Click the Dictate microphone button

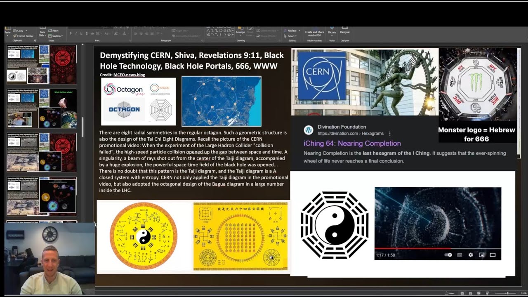click(x=332, y=32)
